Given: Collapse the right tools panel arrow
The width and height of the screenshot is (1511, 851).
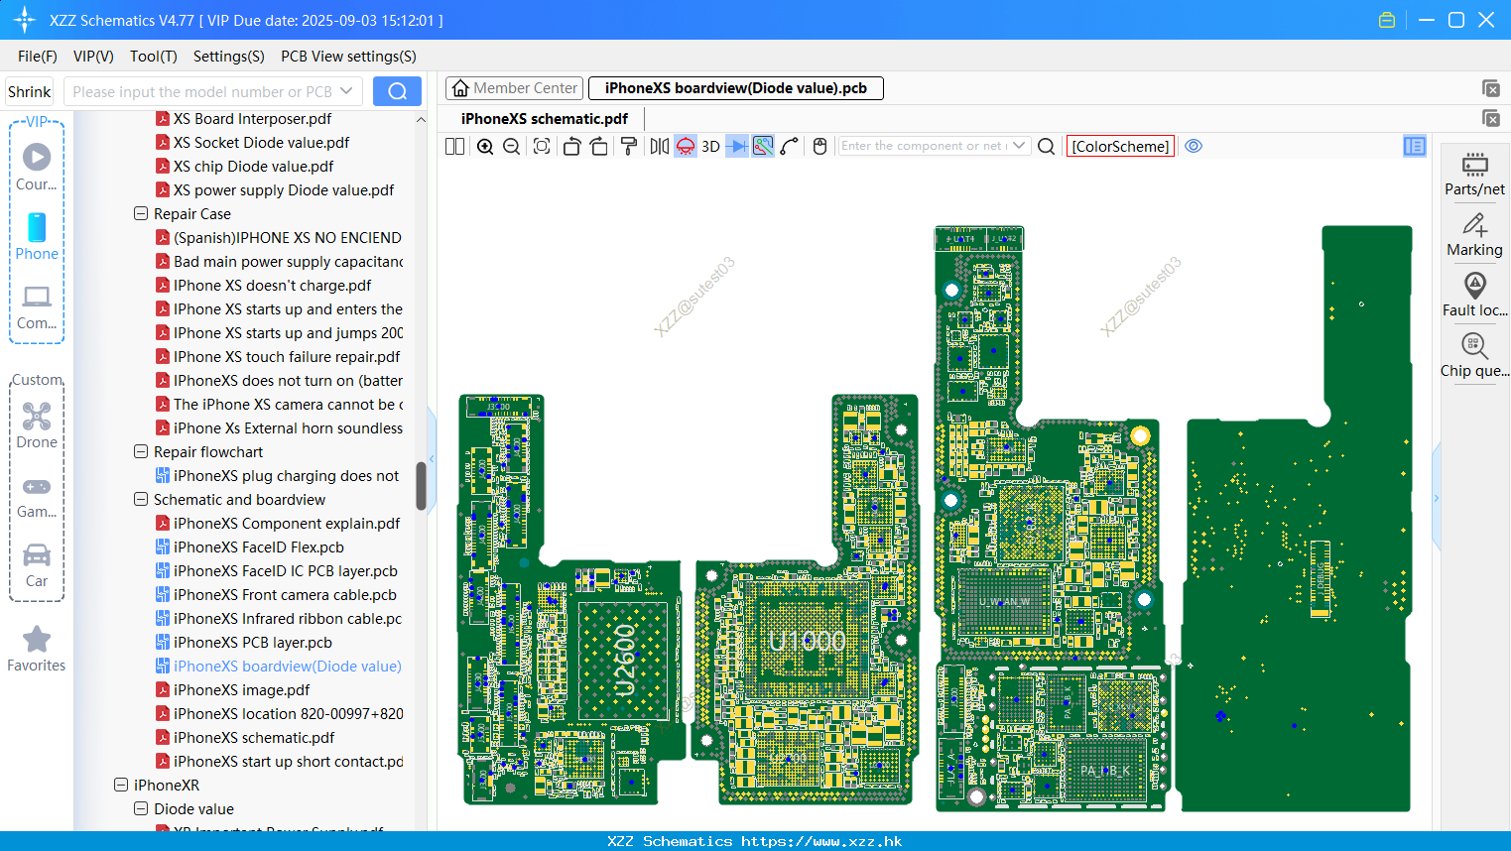Looking at the screenshot, I should point(1436,497).
